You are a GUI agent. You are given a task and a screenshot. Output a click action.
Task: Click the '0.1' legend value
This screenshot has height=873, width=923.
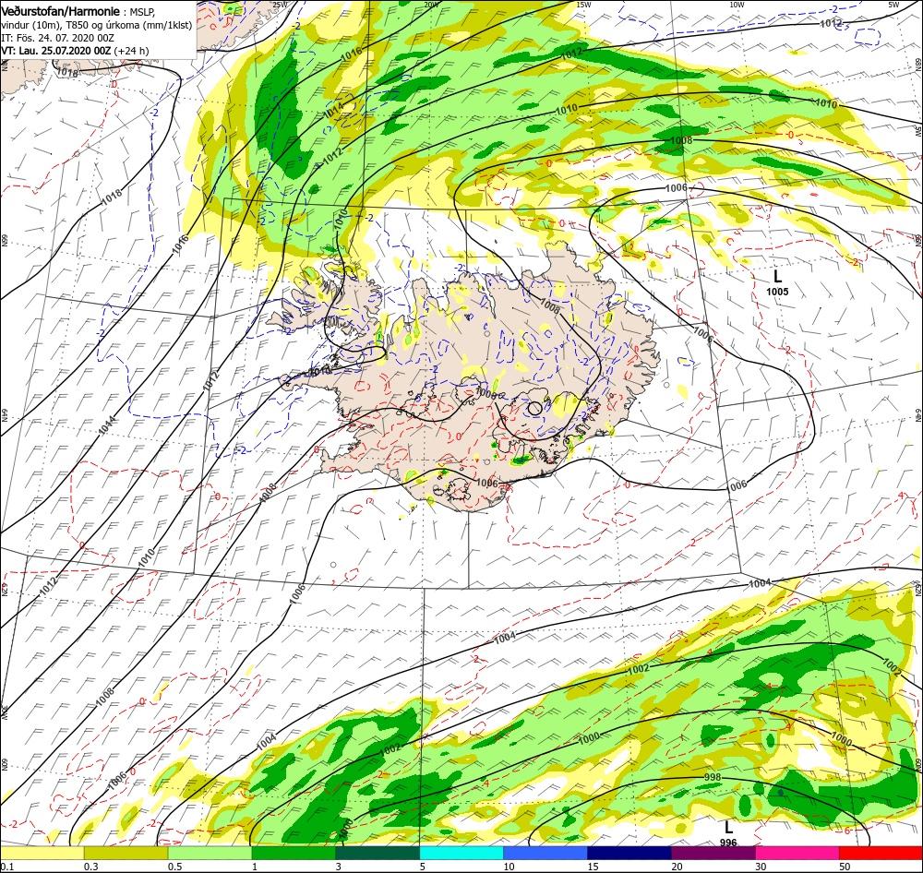coord(6,867)
